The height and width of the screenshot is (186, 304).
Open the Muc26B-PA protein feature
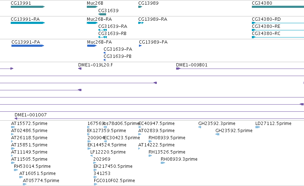point(92,46)
